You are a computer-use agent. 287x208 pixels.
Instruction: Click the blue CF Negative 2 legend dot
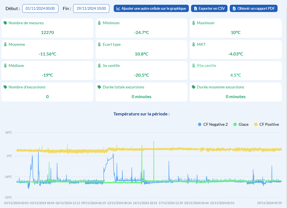200,124
